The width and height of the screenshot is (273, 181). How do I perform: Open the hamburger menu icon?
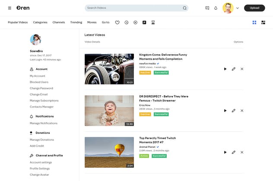pos(10,8)
